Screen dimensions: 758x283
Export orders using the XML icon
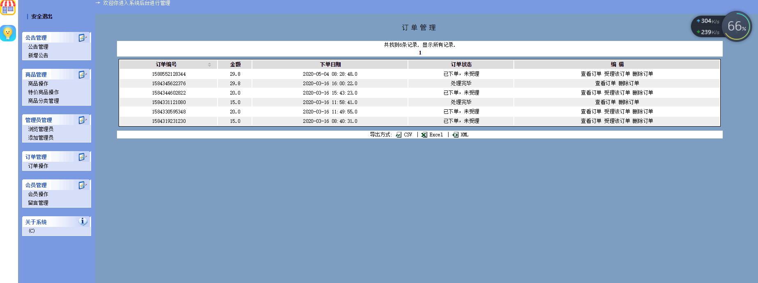(x=456, y=135)
